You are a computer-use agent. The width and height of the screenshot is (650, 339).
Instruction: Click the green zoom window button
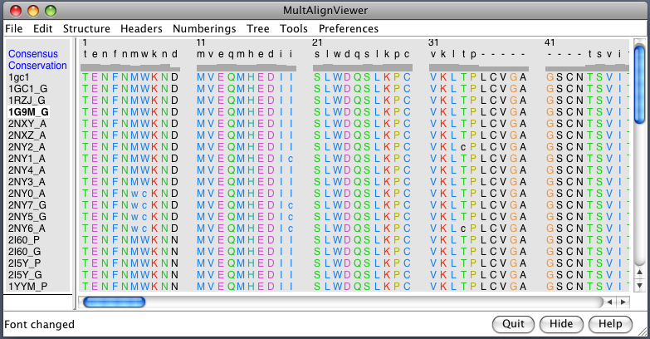[x=51, y=11]
